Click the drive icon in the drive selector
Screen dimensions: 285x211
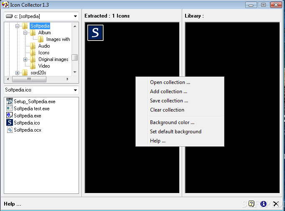[x=9, y=16]
